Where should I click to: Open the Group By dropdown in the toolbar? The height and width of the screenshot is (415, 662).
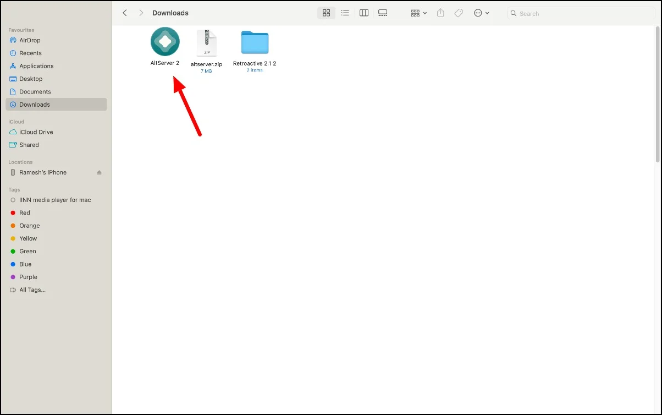tap(418, 13)
